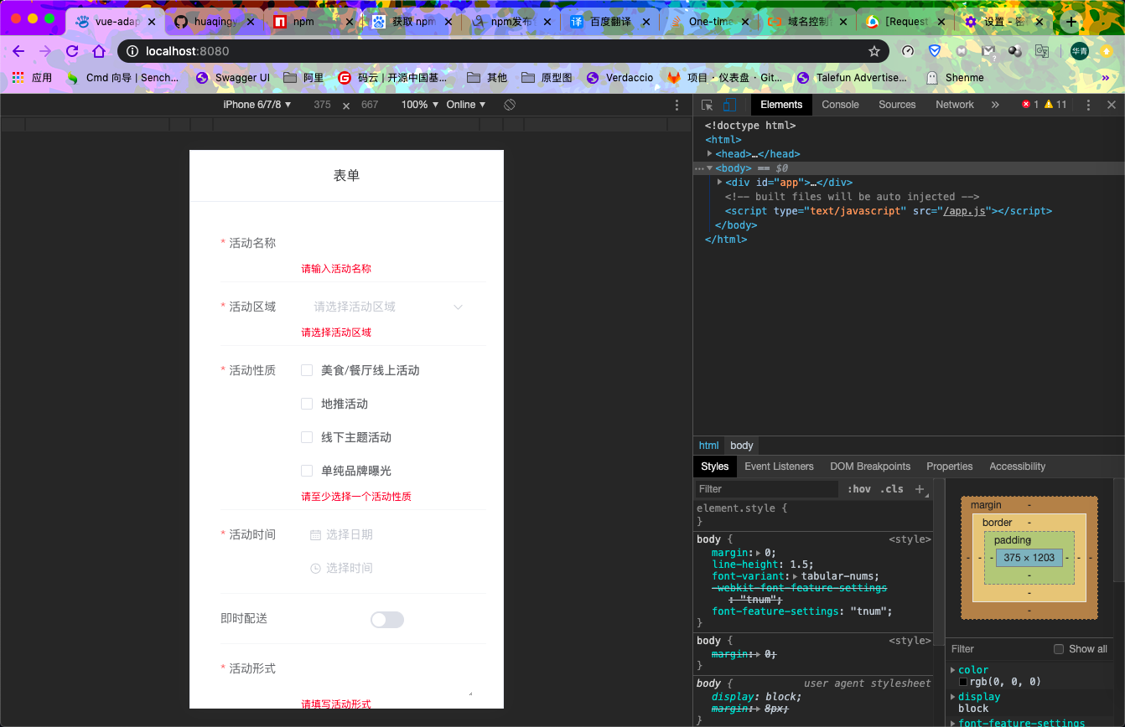The height and width of the screenshot is (727, 1125).
Task: Toggle :hov element state panel
Action: tap(858, 489)
